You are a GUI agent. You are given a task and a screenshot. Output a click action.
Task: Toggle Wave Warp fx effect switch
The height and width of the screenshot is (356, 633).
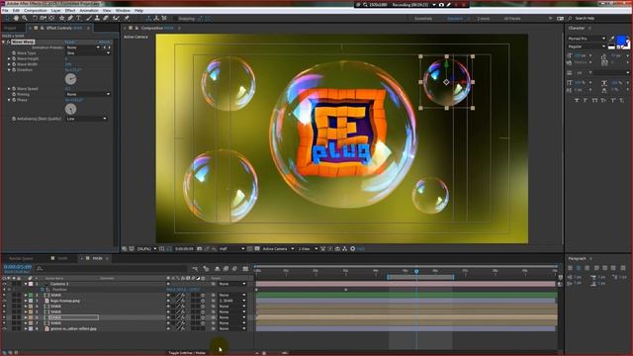[x=8, y=42]
